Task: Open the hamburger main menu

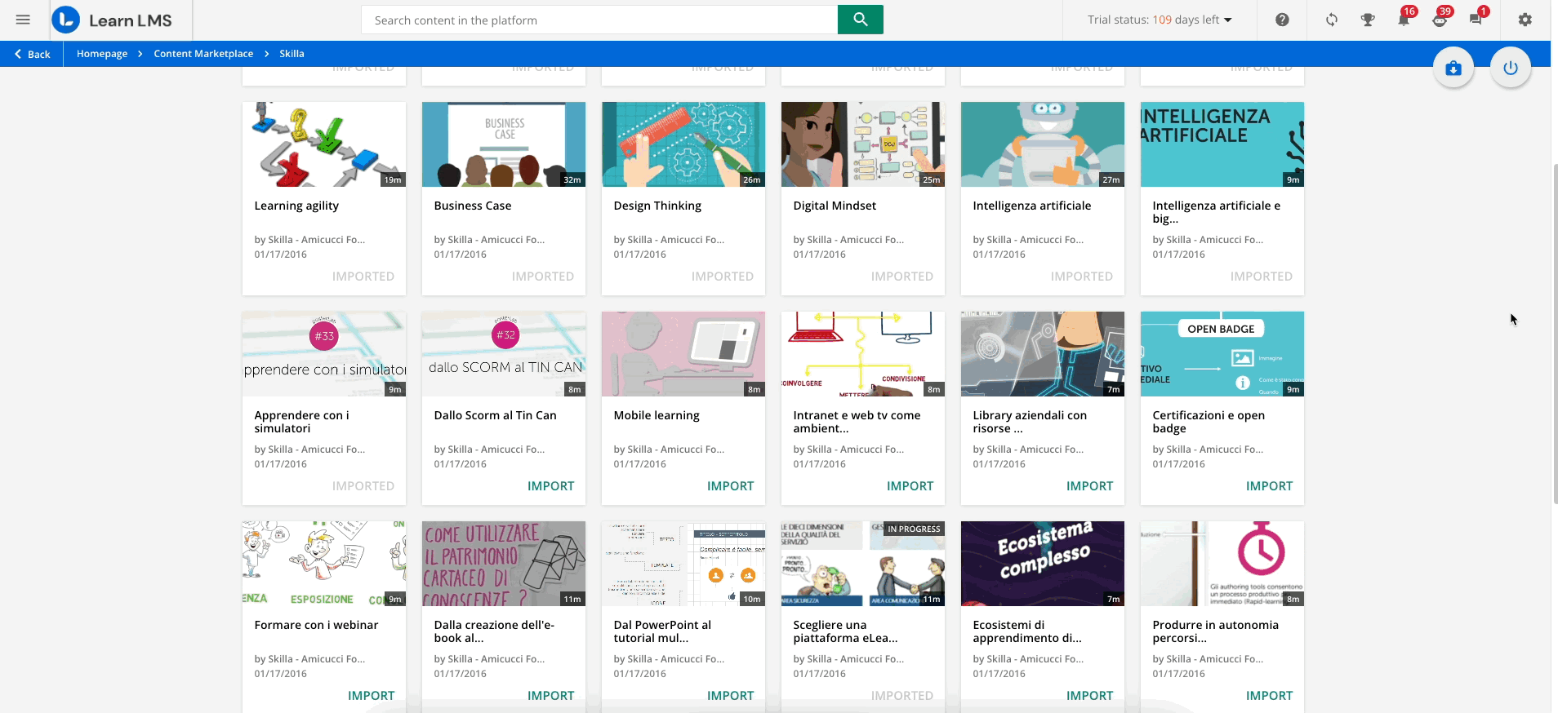Action: click(23, 20)
